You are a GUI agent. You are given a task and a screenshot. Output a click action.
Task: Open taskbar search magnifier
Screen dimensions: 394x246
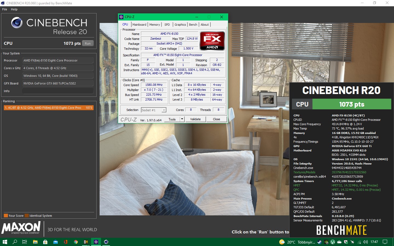[15, 242]
